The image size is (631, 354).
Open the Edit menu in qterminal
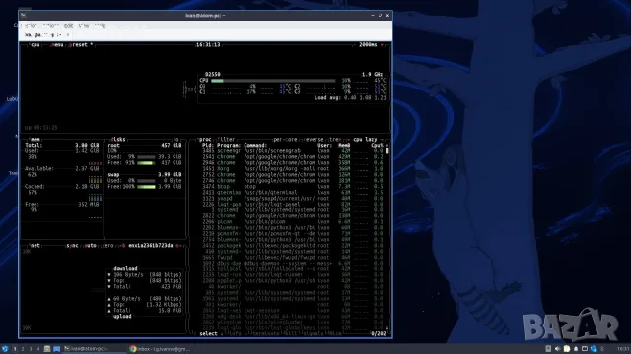(69, 26)
